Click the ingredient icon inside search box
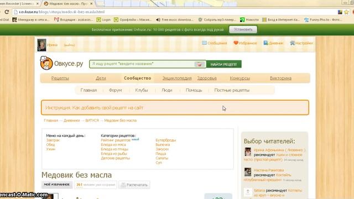 tap(199, 64)
